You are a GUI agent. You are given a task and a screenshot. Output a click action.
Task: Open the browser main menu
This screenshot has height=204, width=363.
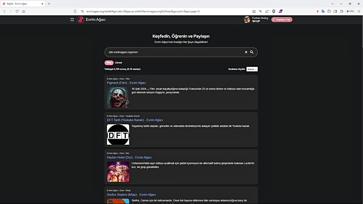click(359, 11)
